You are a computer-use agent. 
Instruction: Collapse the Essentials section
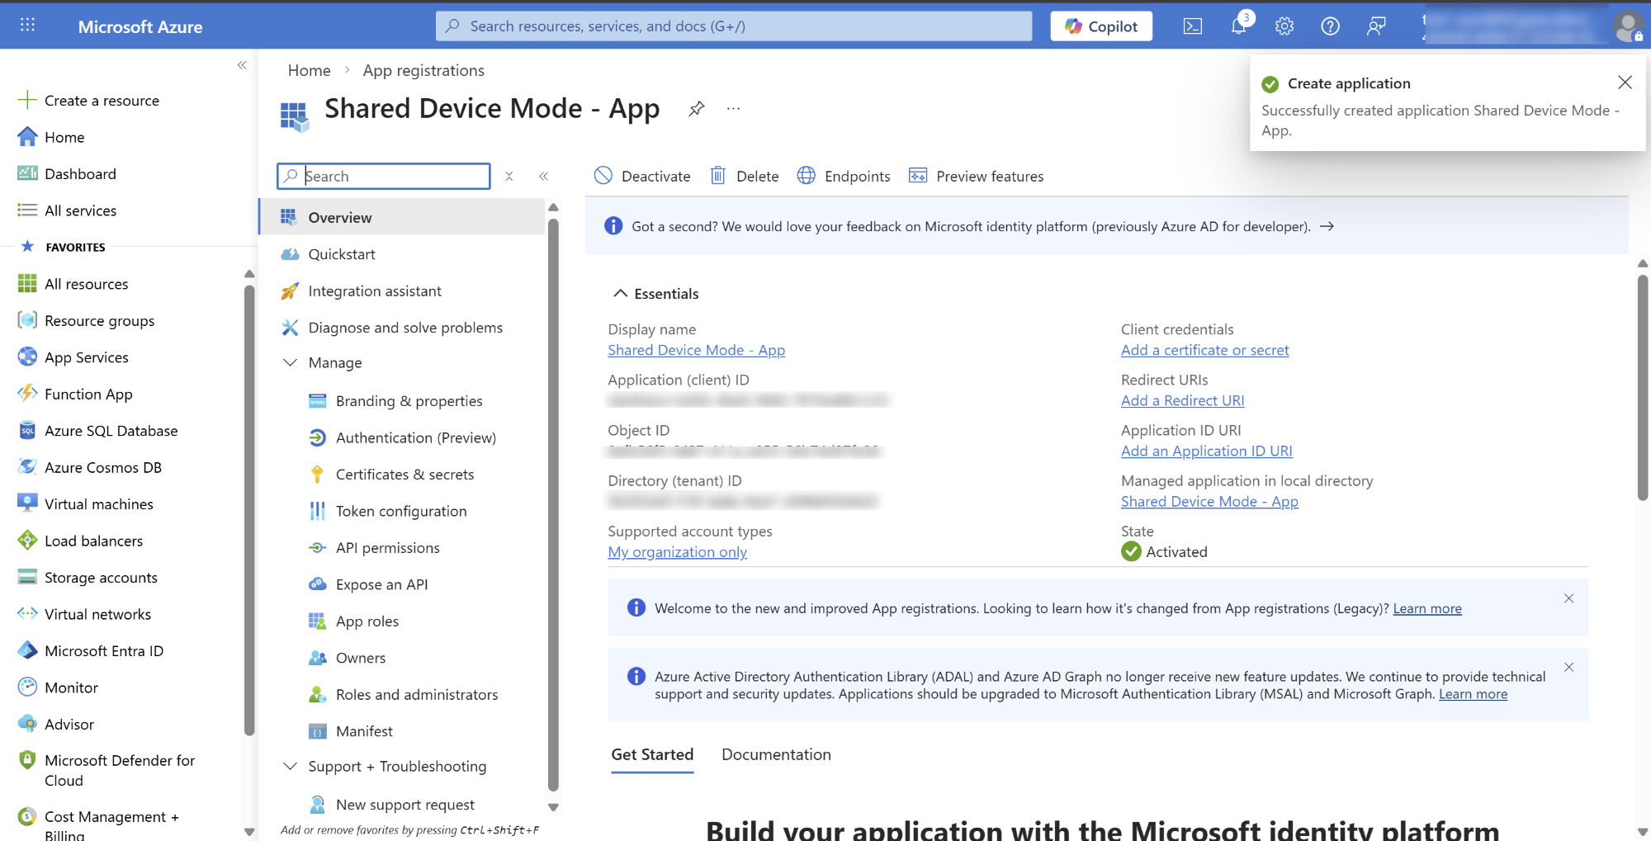[620, 294]
